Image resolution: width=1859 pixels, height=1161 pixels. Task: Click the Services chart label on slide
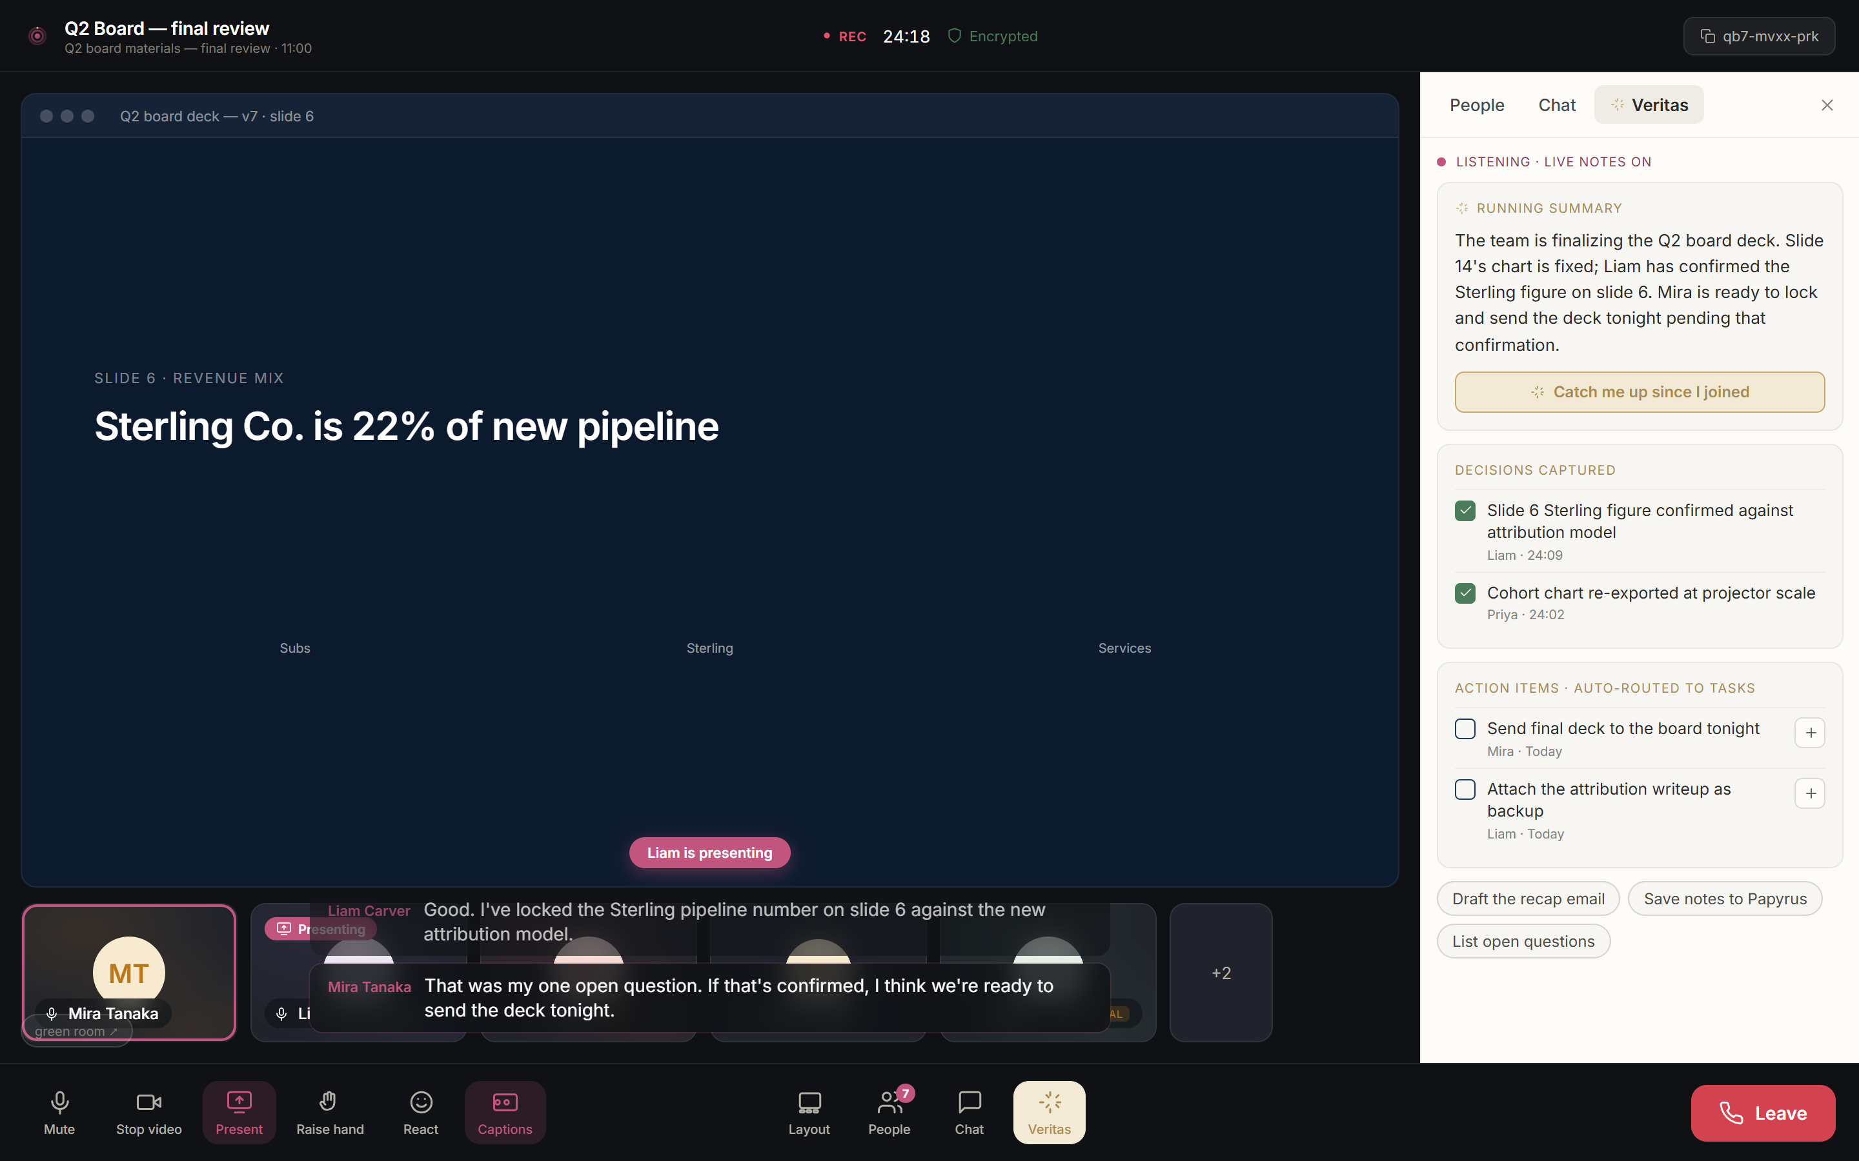click(x=1124, y=648)
